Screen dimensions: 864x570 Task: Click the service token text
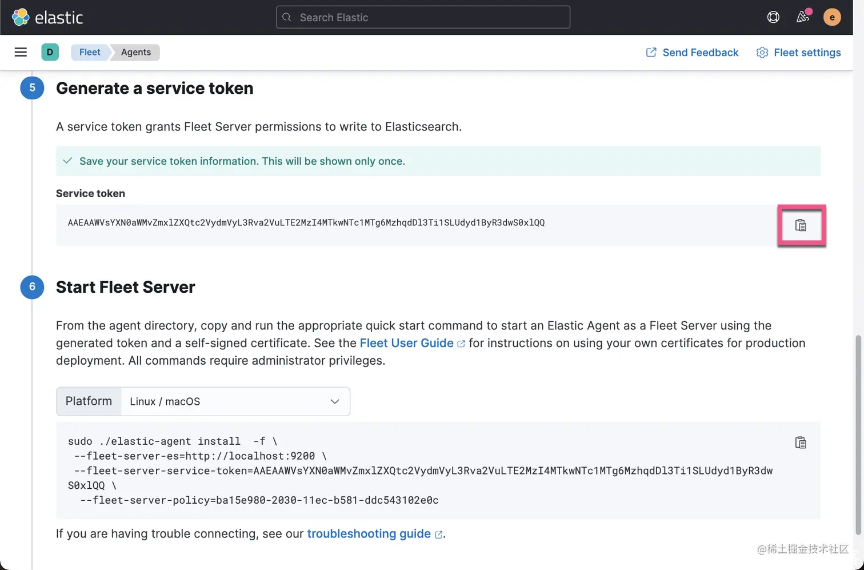(x=306, y=222)
